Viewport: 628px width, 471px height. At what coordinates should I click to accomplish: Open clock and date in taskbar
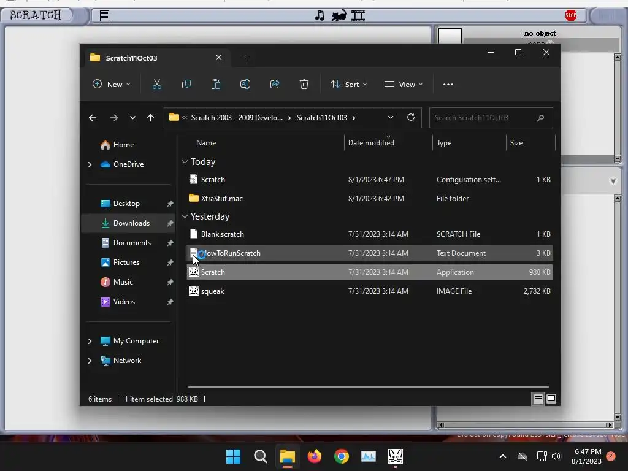point(587,456)
